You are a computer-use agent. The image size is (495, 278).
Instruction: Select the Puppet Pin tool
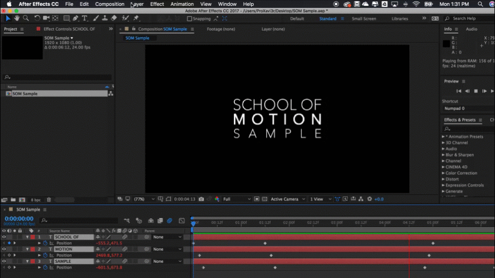tap(136, 18)
